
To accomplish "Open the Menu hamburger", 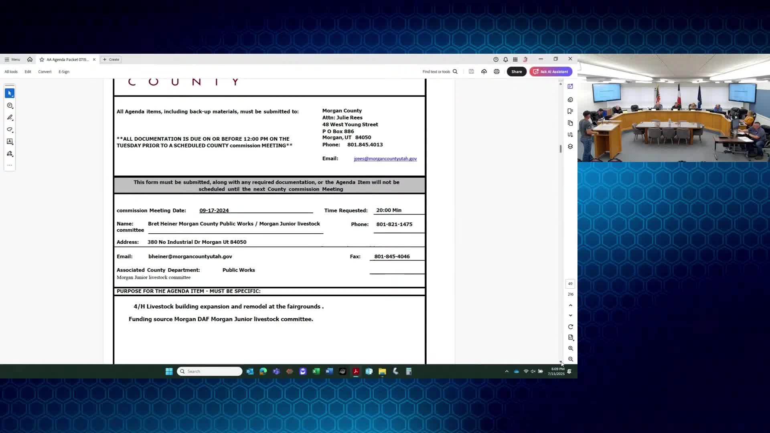I will tap(12, 59).
